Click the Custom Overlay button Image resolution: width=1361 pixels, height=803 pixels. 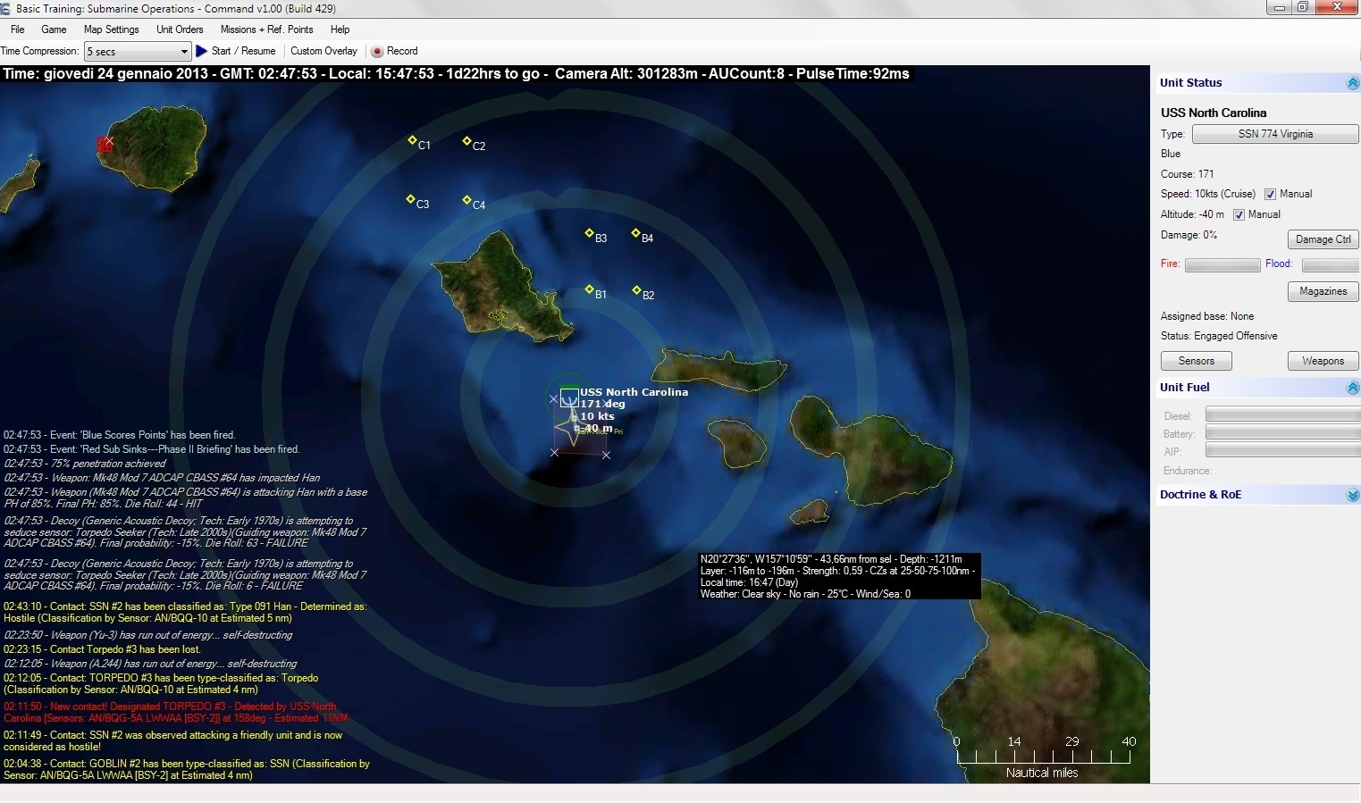323,51
